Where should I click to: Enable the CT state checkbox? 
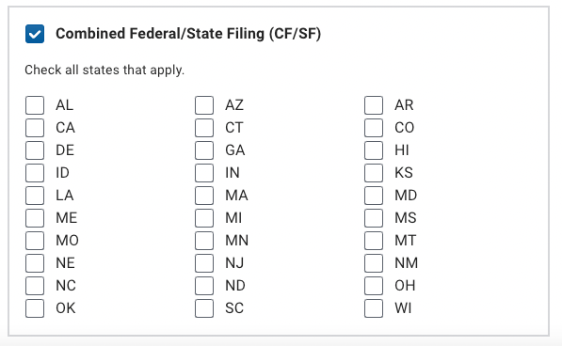[204, 128]
